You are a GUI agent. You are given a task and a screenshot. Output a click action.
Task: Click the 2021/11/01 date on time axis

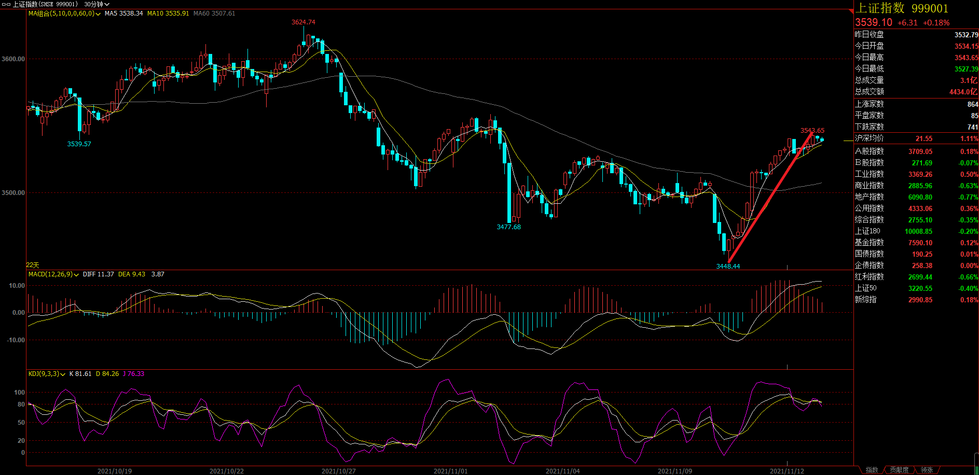(450, 471)
